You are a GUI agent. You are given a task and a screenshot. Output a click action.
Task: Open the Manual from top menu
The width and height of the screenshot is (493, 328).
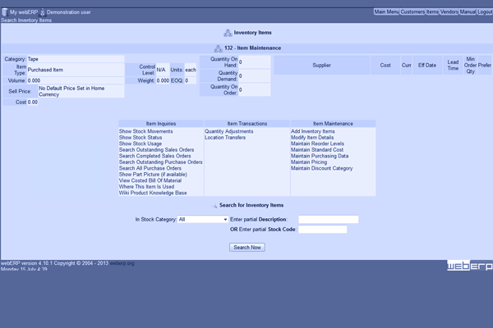[468, 12]
